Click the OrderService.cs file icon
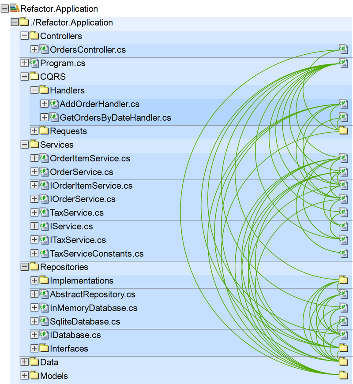The height and width of the screenshot is (384, 353). click(44, 171)
